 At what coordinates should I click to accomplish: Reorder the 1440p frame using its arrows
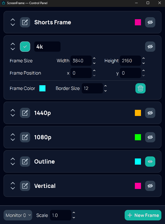tap(13, 113)
